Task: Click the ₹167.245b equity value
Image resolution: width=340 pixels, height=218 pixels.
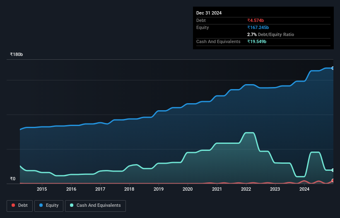Action: (258, 27)
